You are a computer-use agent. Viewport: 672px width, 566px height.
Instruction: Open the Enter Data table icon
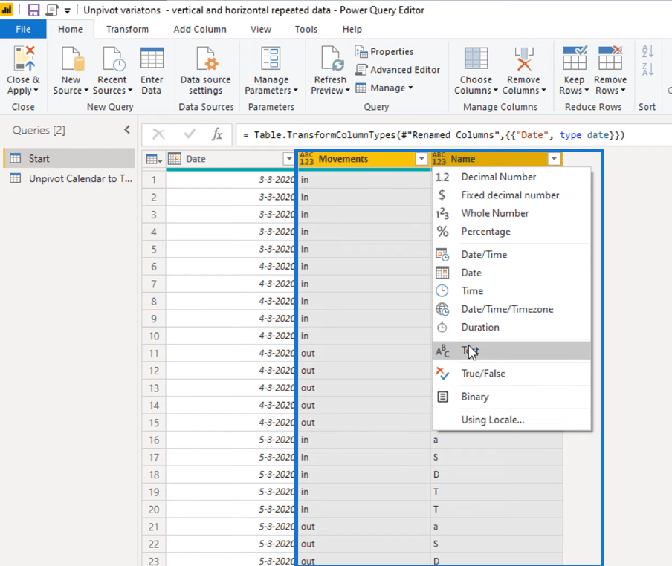coord(152,58)
